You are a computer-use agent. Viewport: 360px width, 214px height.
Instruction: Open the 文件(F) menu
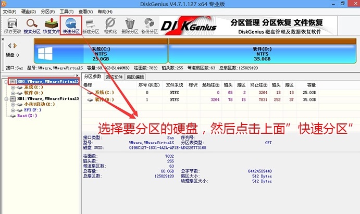point(9,11)
